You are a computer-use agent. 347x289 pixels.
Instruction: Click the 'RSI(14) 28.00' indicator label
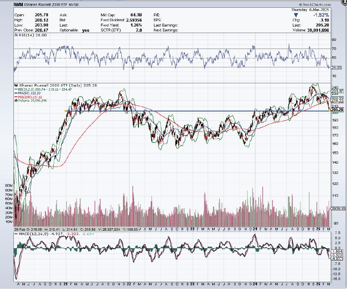(x=33, y=35)
